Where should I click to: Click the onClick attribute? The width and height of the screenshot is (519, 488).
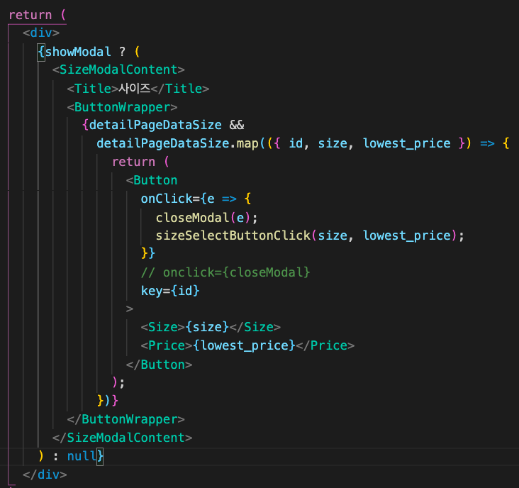coord(167,199)
